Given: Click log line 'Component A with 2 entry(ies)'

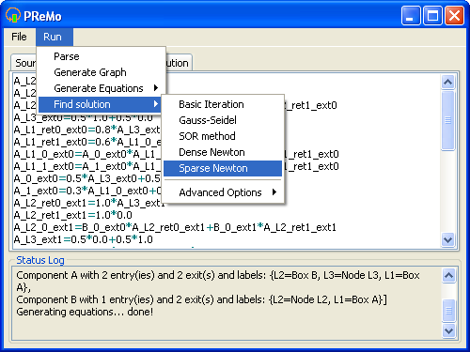Looking at the screenshot, I should pyautogui.click(x=218, y=281).
